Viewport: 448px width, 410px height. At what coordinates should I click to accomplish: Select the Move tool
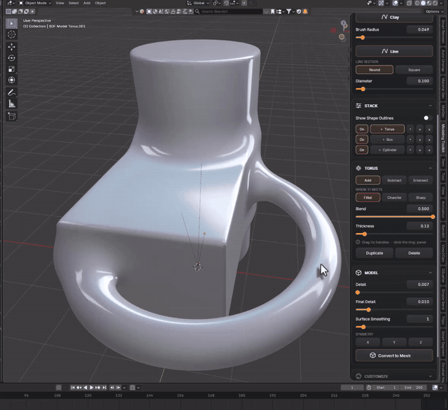point(11,47)
